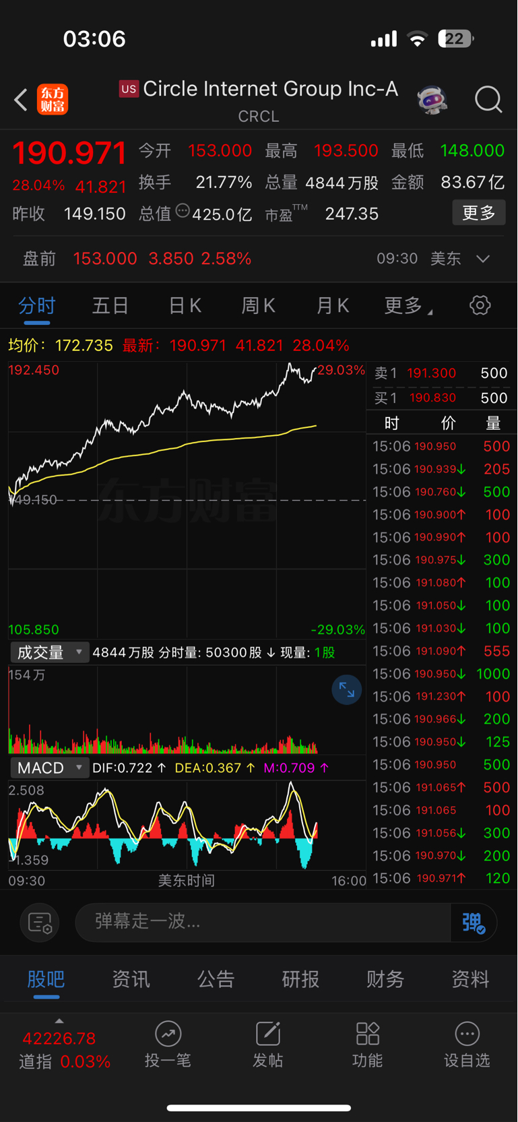Open the 成交量 indicator dropdown
The width and height of the screenshot is (518, 1122).
50,652
